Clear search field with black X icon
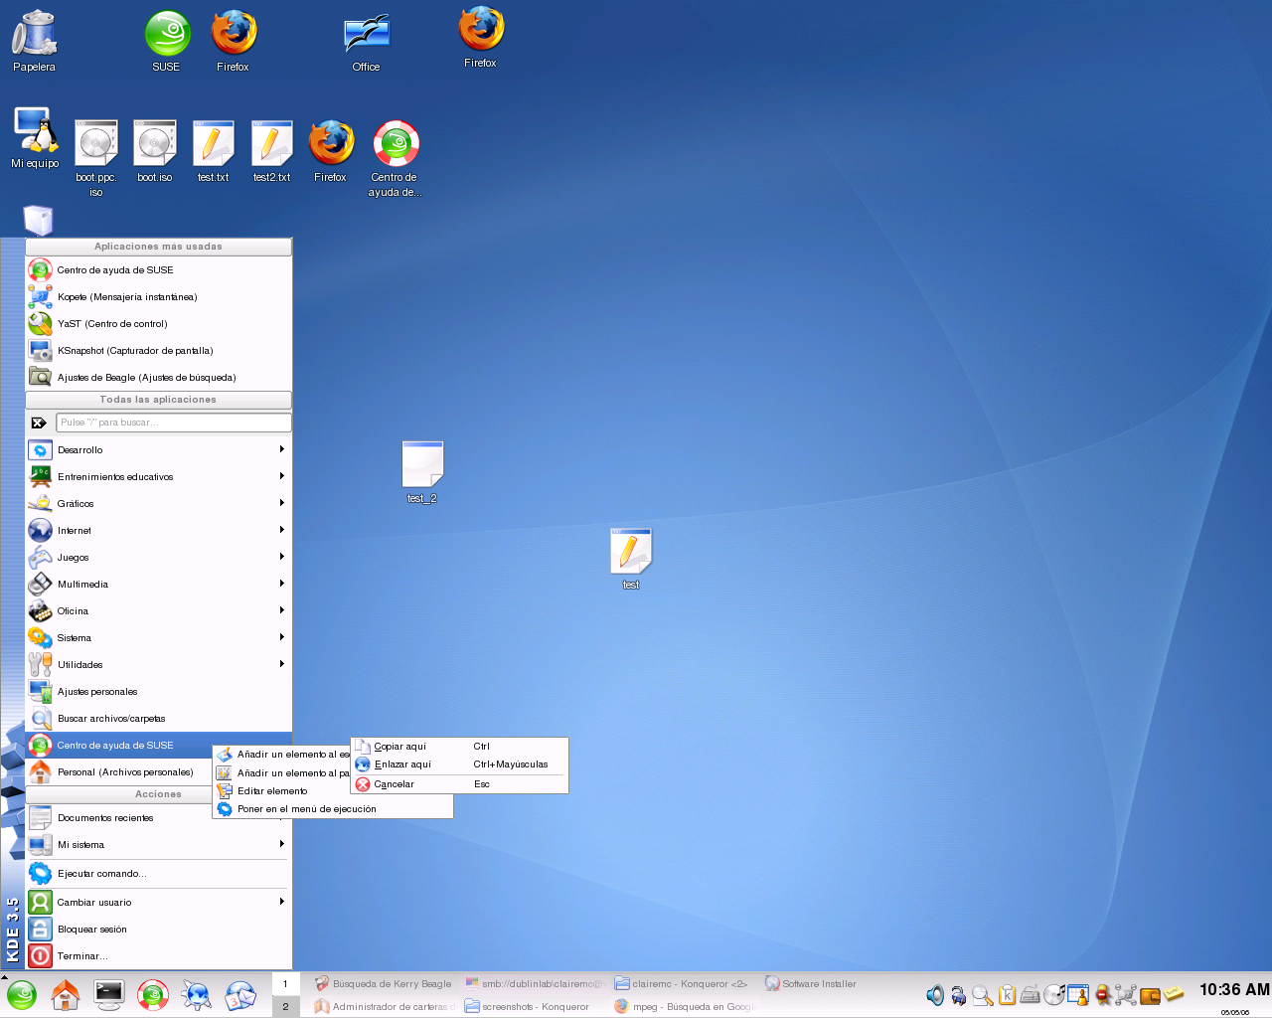Screen dimensions: 1272x1018 click(39, 423)
